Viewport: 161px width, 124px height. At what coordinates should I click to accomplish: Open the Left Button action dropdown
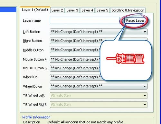pyautogui.click(x=99, y=32)
